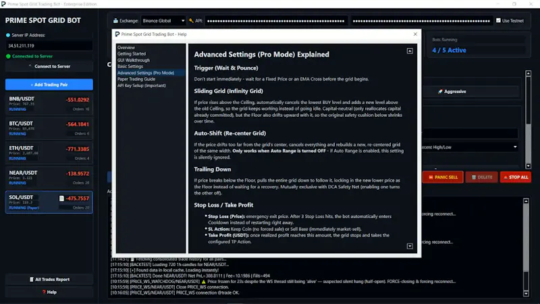Image resolution: width=540 pixels, height=304 pixels.
Task: Open API Key Setup (Important) topic
Action: (142, 86)
